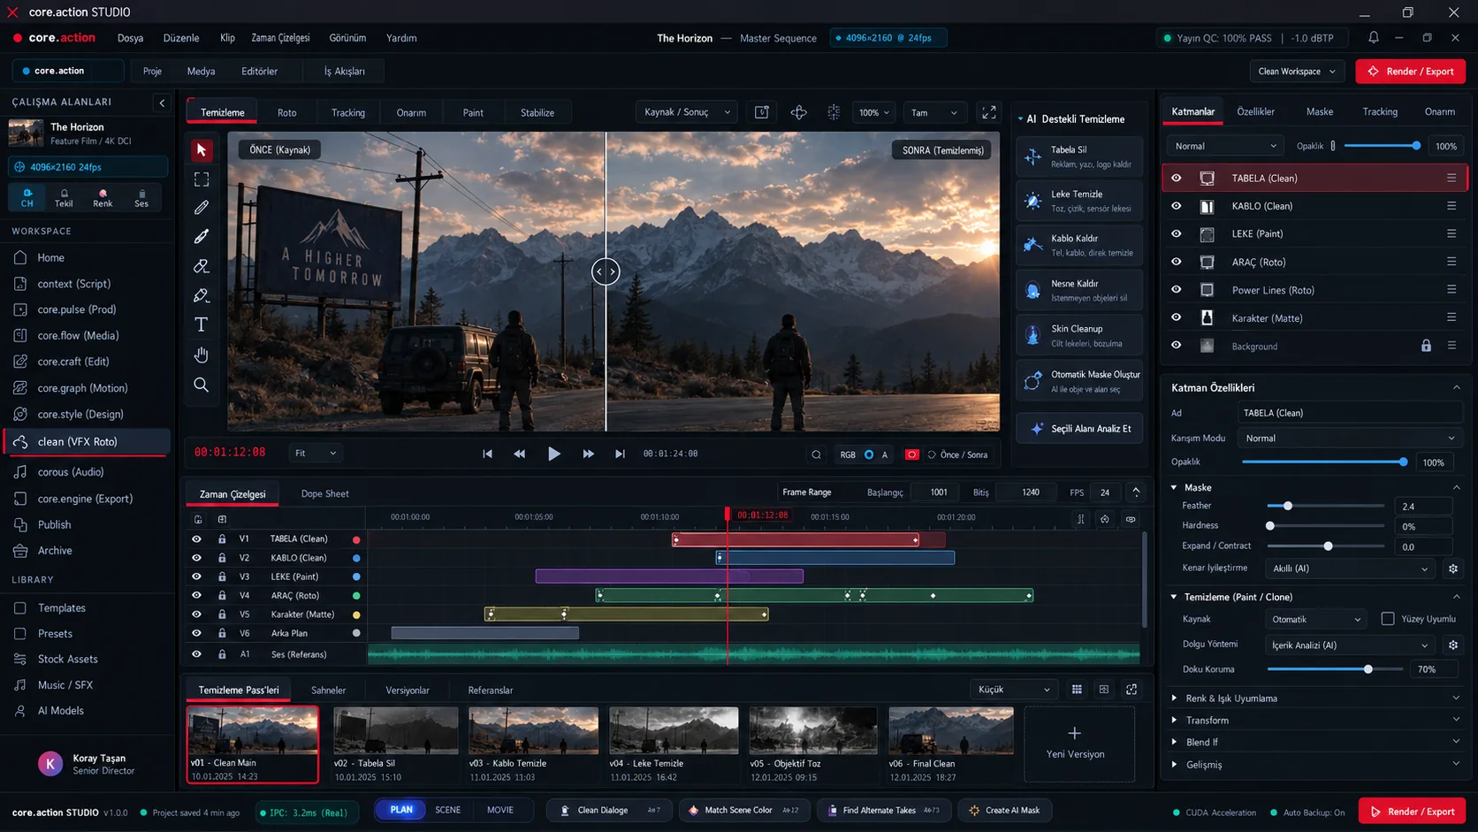Enable the Yüzey Uyumlu checkbox
This screenshot has width=1478, height=832.
tap(1388, 619)
